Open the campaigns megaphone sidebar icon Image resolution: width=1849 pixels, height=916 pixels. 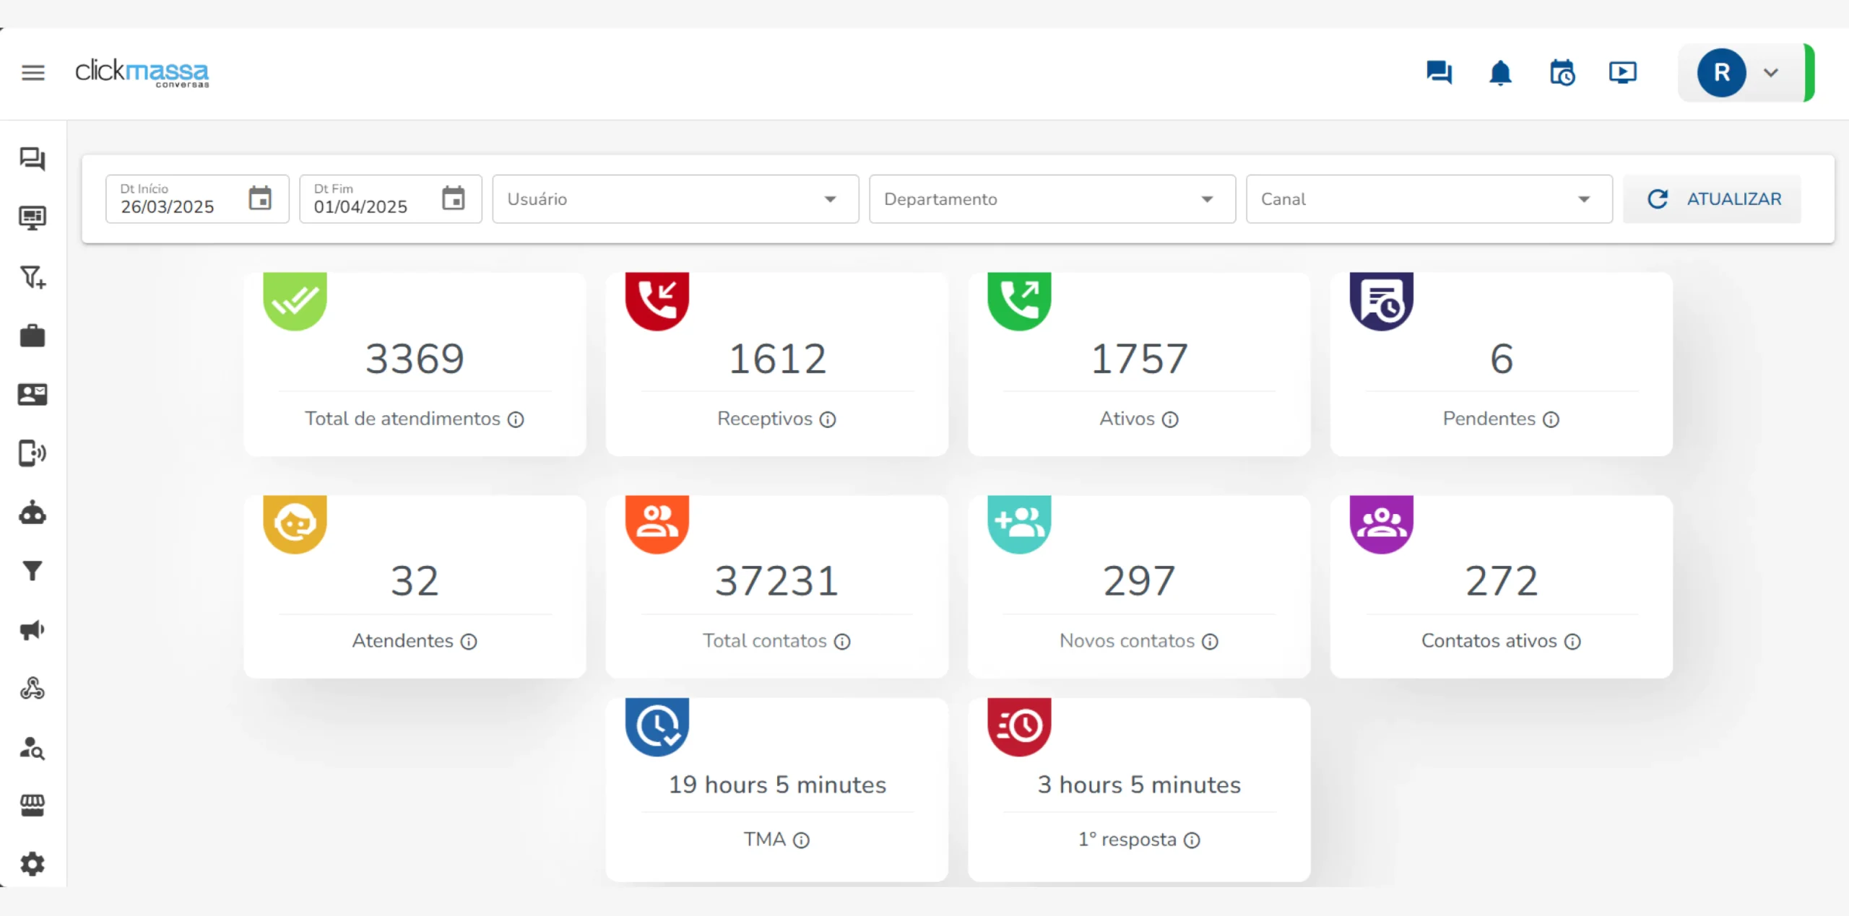click(x=33, y=630)
